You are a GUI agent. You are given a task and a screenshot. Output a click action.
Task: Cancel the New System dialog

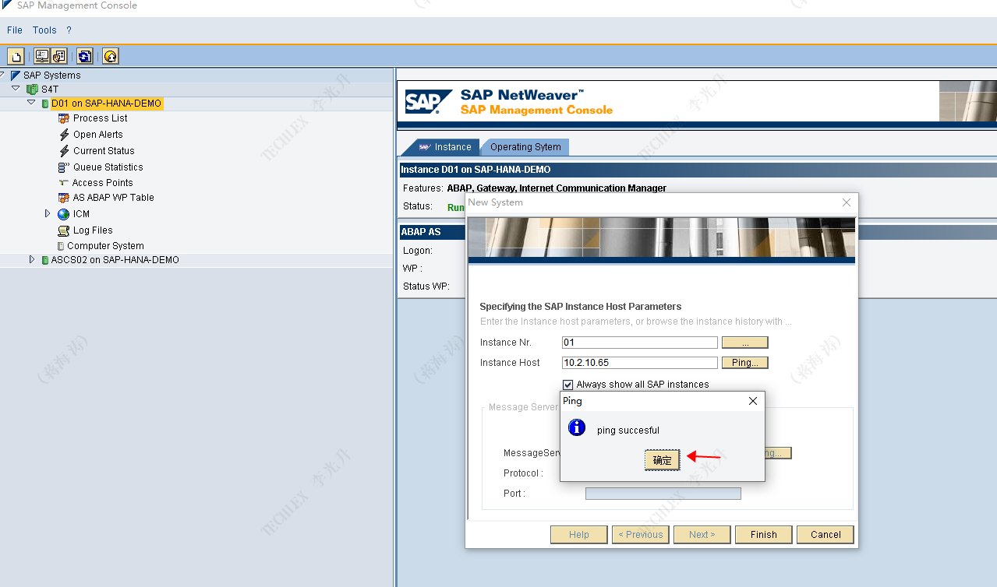(826, 535)
